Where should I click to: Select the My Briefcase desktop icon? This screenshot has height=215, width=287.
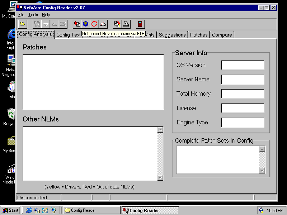pyautogui.click(x=9, y=144)
